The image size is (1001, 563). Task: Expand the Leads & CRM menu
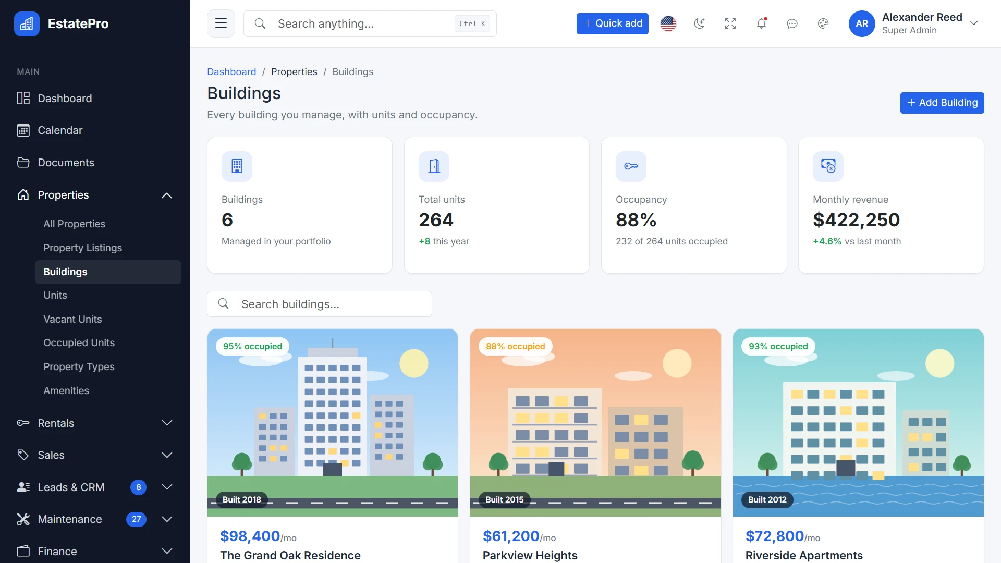tap(95, 487)
